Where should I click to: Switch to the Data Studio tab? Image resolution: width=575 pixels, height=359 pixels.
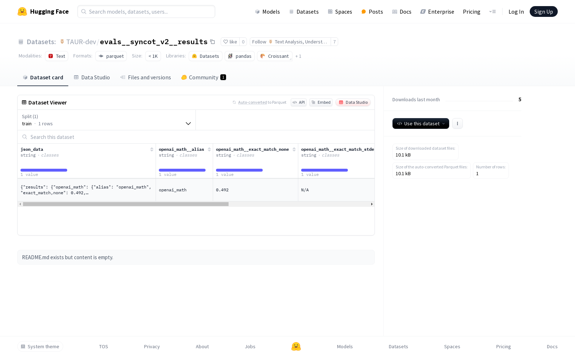tap(92, 78)
